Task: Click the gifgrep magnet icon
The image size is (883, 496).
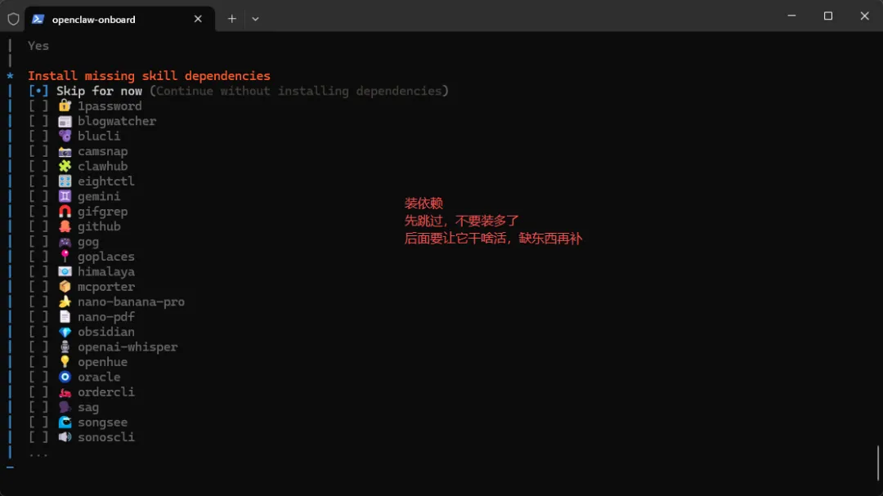Action: pyautogui.click(x=65, y=211)
